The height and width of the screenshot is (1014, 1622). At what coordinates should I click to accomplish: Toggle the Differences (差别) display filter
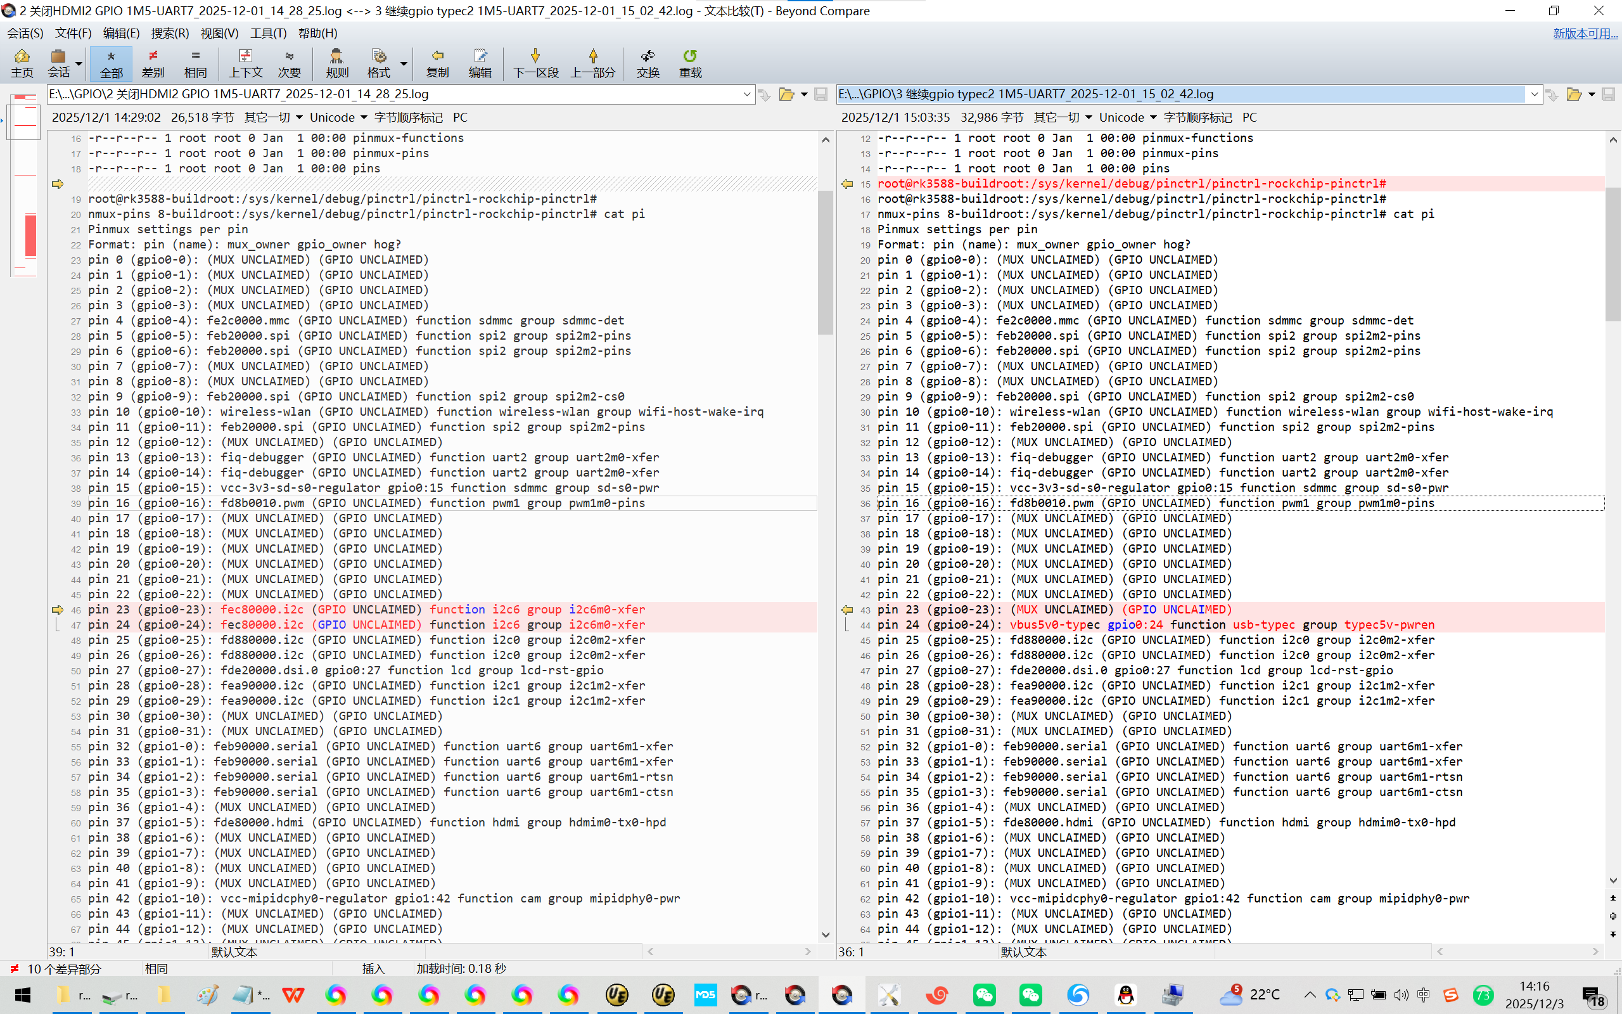point(153,63)
